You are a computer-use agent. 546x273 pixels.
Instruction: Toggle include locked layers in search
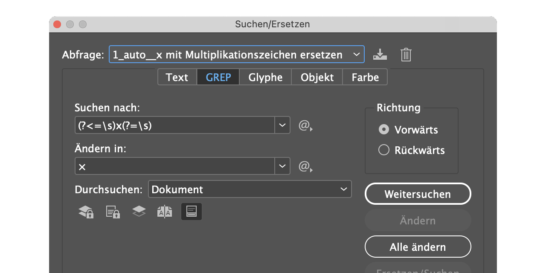click(x=86, y=211)
